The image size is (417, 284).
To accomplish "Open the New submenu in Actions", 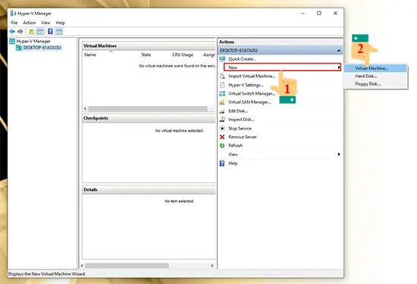I will pyautogui.click(x=282, y=67).
